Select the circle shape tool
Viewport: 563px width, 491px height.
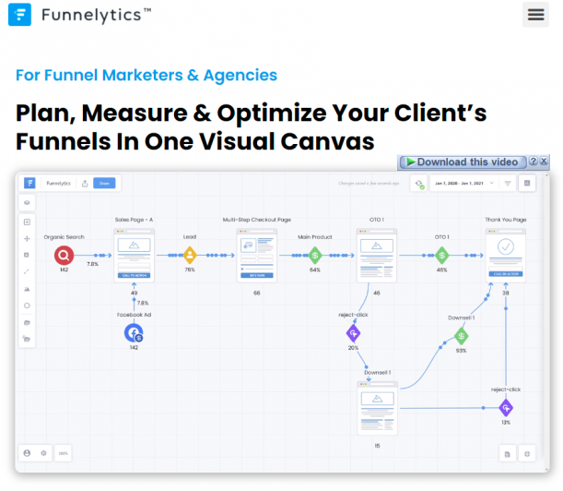coord(27,305)
